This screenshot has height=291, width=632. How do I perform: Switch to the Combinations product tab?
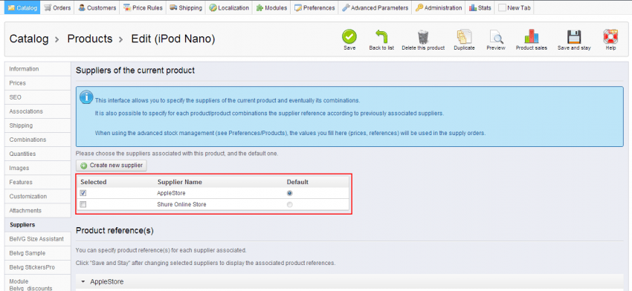(37, 140)
